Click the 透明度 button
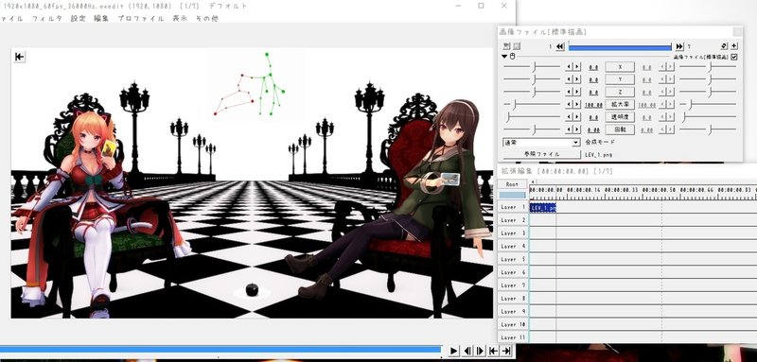Viewport: 757px width, 362px height. pos(620,116)
